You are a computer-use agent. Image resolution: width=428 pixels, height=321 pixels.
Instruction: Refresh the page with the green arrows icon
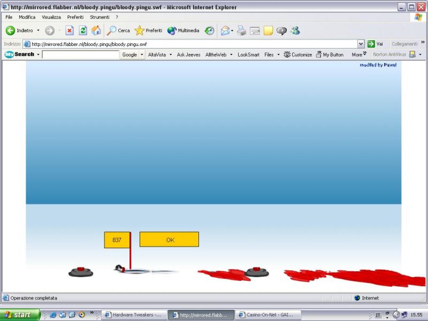(x=83, y=30)
